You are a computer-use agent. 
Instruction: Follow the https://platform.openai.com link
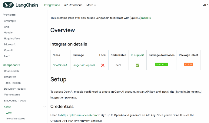79,115
